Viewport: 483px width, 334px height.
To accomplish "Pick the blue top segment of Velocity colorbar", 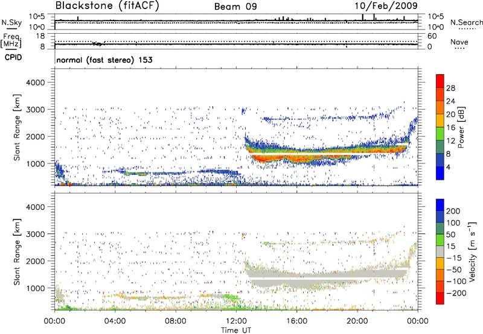I will pos(440,205).
